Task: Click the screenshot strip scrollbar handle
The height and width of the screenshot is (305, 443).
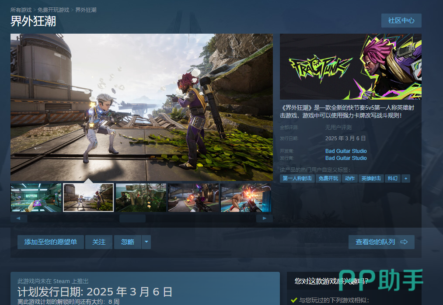Action: (x=133, y=218)
